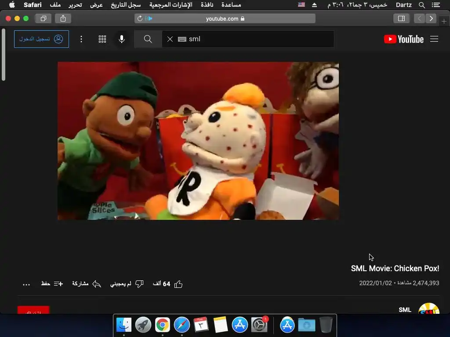Click the eject icon in menu bar
This screenshot has height=337, width=450.
point(314,4)
